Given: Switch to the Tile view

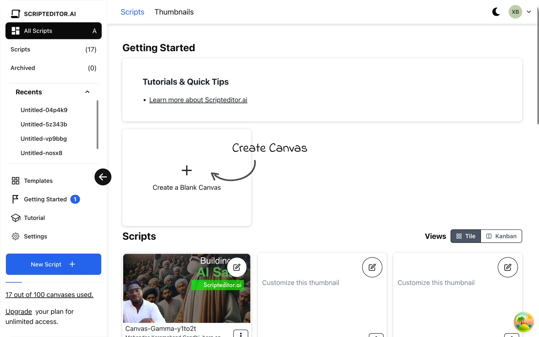Looking at the screenshot, I should [x=466, y=236].
